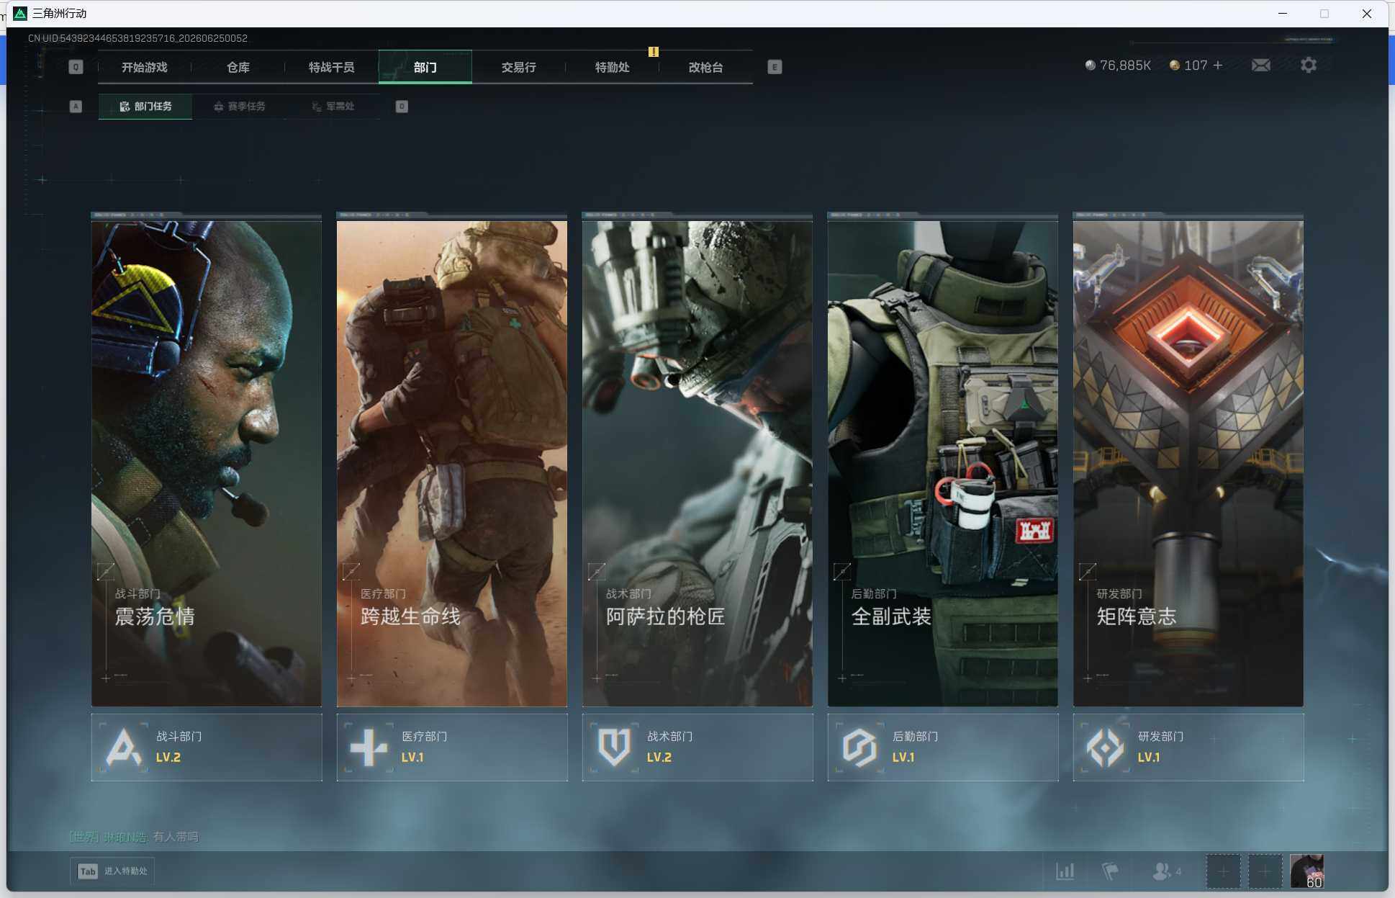Click the world chat message 有人带吗
1395x898 pixels.
coord(176,837)
